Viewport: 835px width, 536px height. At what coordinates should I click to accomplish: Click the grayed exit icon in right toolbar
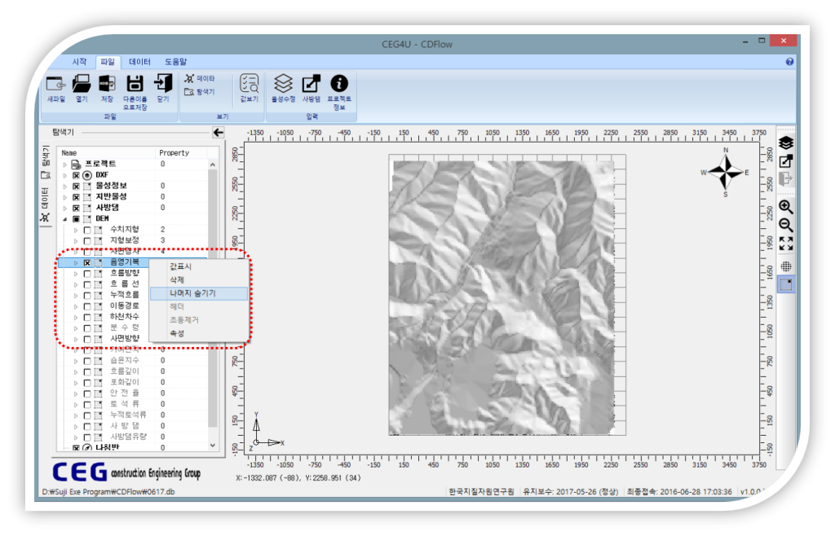tap(786, 179)
